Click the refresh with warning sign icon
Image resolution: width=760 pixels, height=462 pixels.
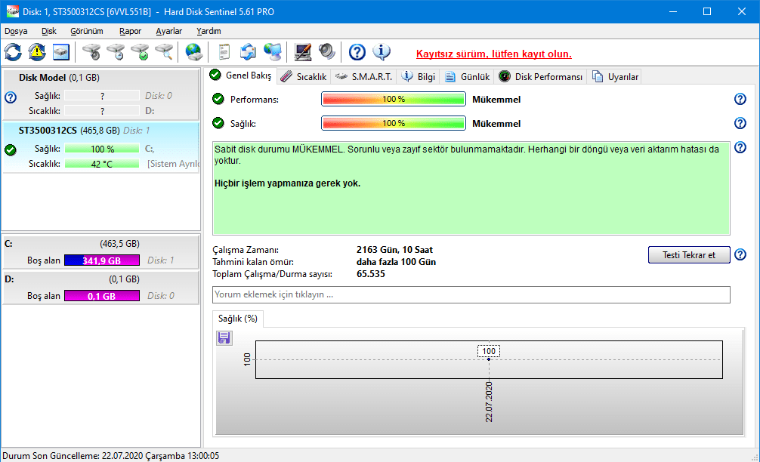tap(37, 52)
